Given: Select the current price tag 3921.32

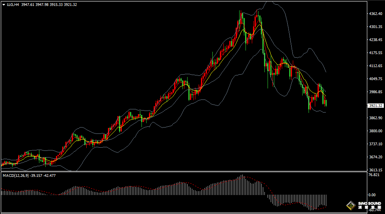Looking at the screenshot, I should (376, 105).
